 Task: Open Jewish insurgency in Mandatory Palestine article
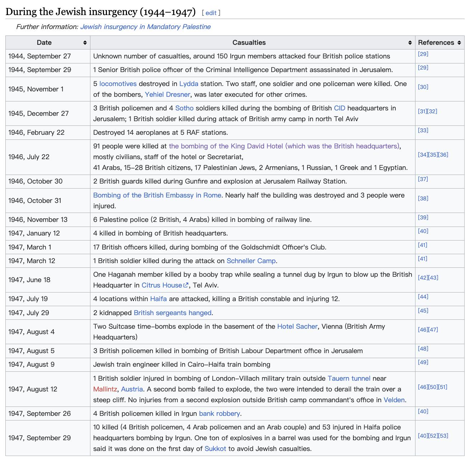pyautogui.click(x=145, y=27)
